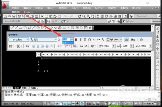Viewport: 162px width, 107px height.
Task: Toggle Object Snap in status bar
Action: (61, 103)
